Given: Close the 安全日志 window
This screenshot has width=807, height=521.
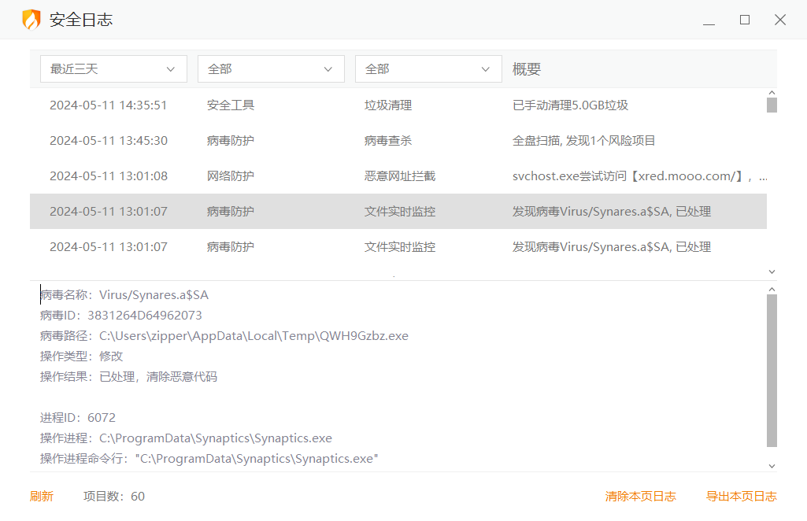Looking at the screenshot, I should (x=780, y=20).
